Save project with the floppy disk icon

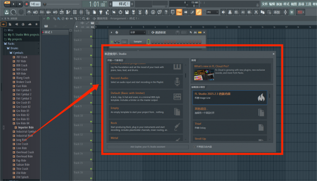pyautogui.click(x=127, y=12)
